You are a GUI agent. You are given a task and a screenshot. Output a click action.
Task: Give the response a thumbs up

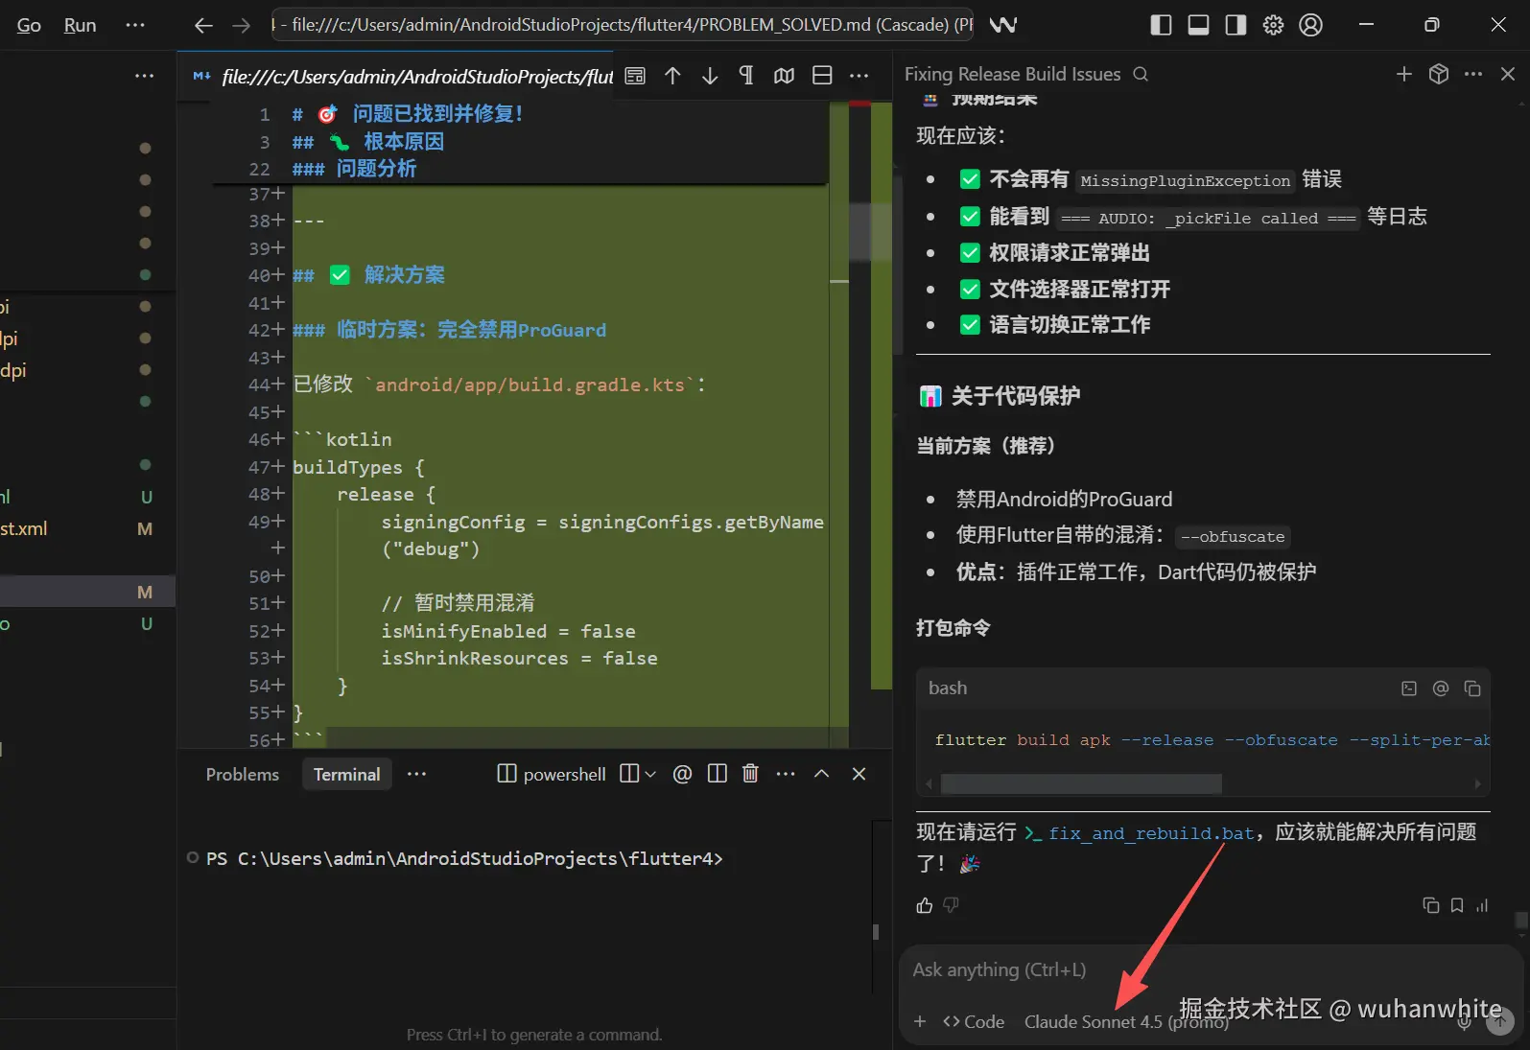pyautogui.click(x=925, y=905)
